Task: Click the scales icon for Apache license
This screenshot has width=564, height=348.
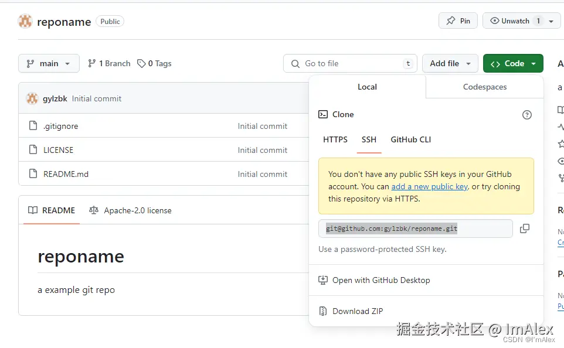Action: 94,210
